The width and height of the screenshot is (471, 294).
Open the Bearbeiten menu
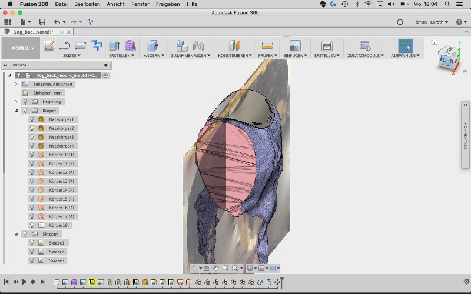coord(87,4)
